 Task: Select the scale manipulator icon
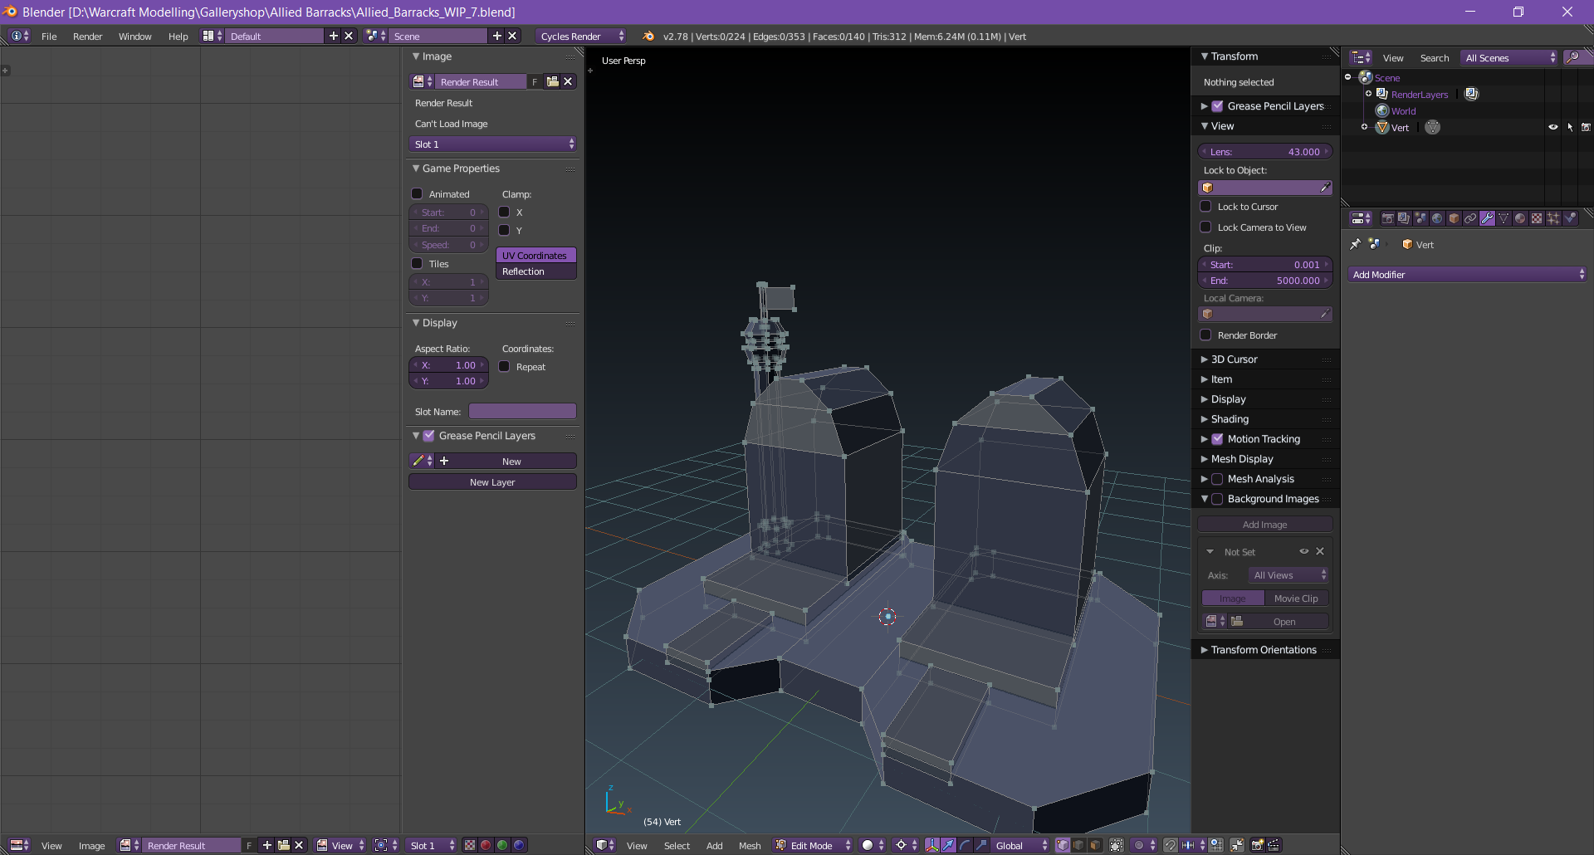[x=981, y=845]
